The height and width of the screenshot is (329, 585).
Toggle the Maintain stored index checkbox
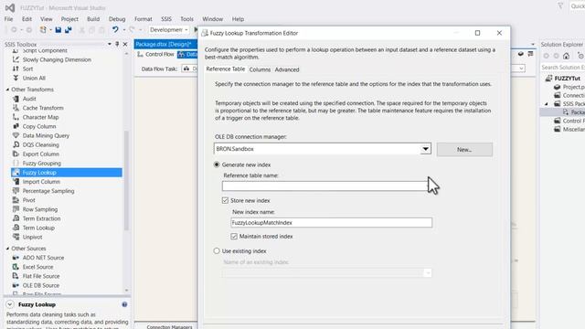tap(234, 237)
